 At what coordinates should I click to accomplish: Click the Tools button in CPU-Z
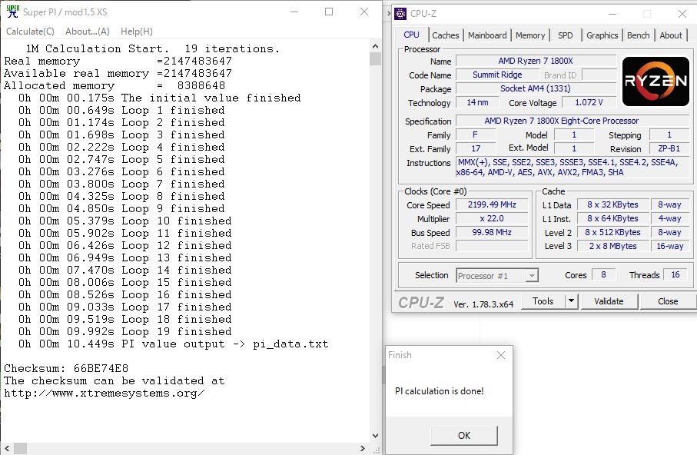point(543,301)
